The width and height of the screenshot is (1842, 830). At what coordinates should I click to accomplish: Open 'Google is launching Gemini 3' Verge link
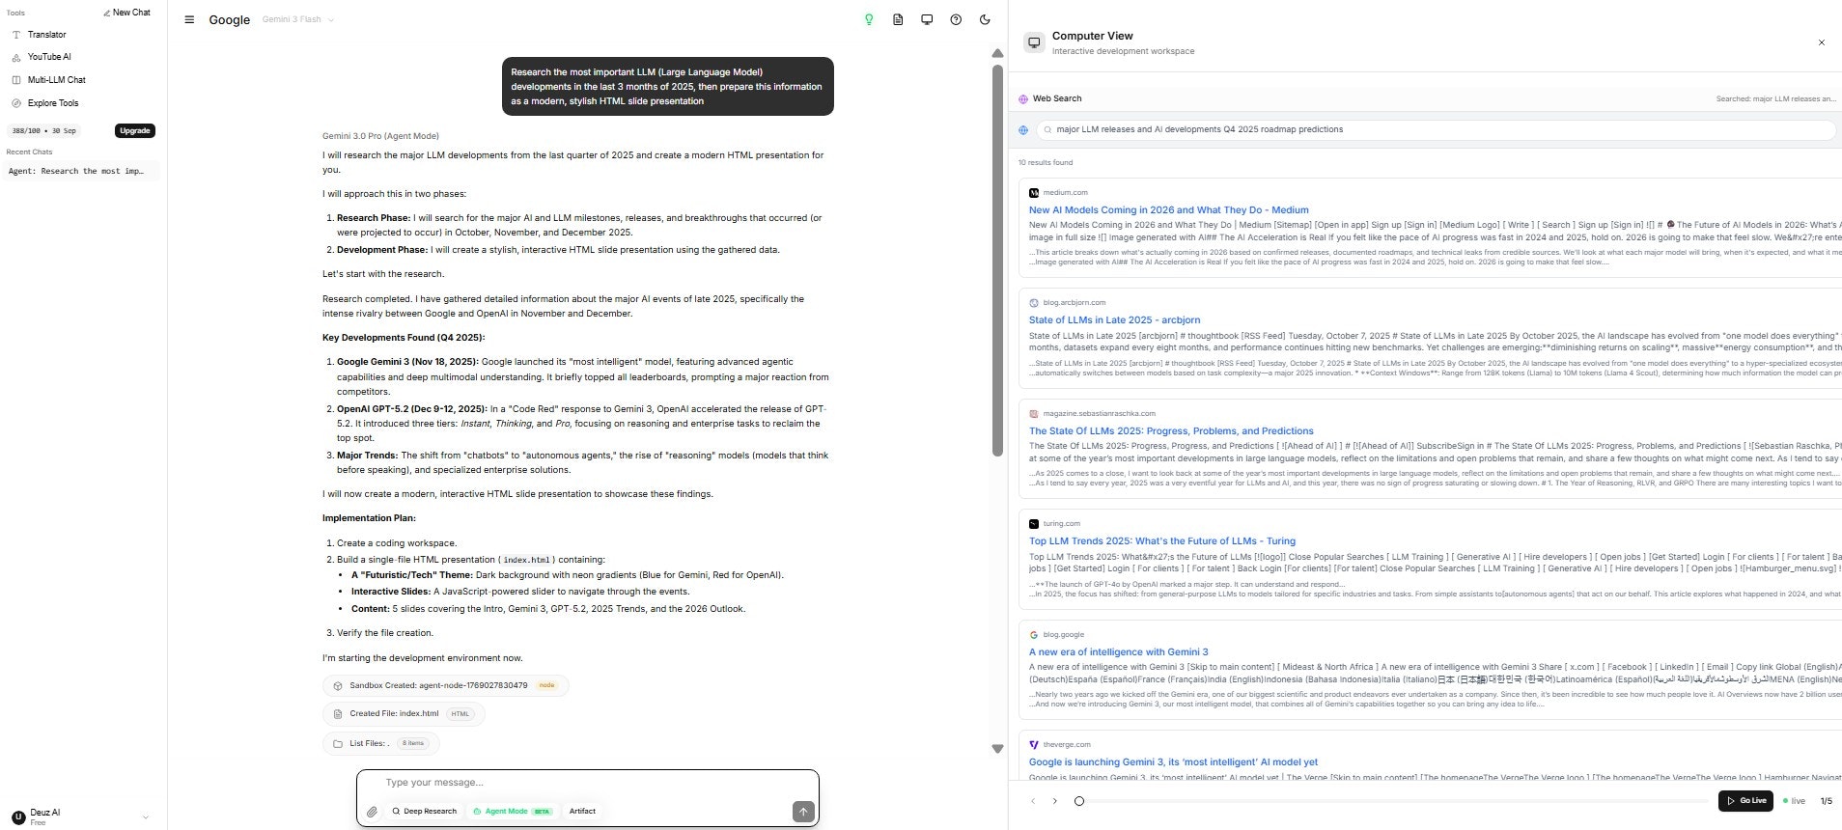(1173, 762)
